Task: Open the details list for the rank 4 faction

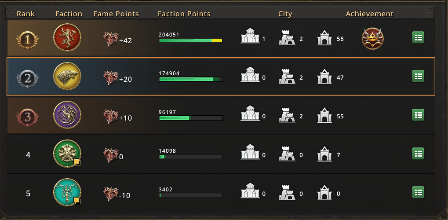Action: pos(418,154)
